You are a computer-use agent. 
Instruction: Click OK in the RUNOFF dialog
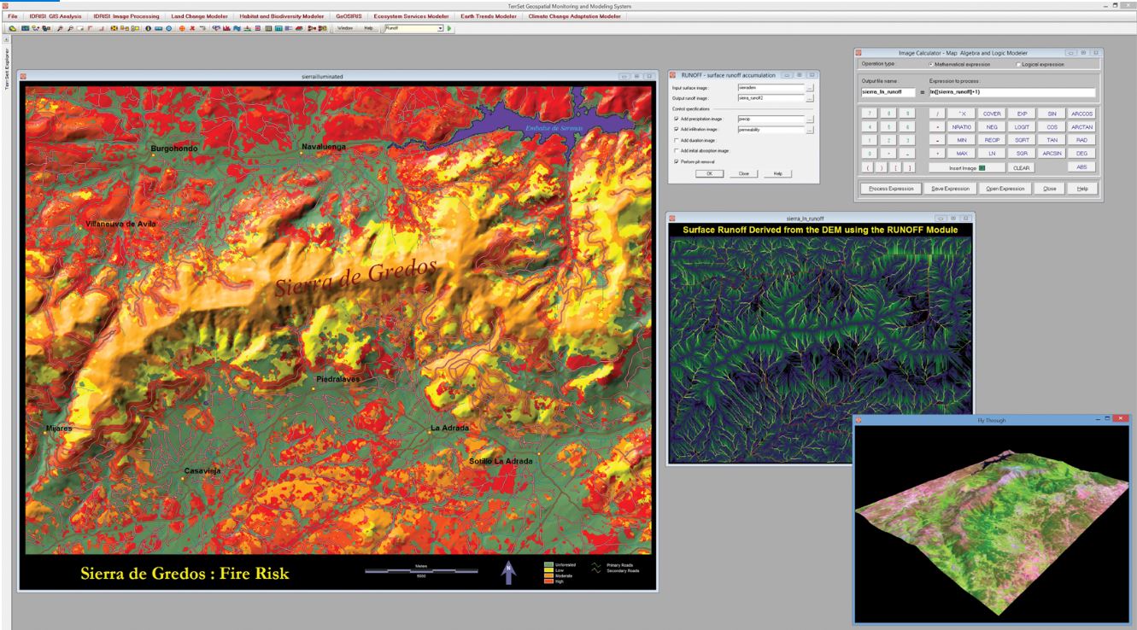click(x=708, y=173)
